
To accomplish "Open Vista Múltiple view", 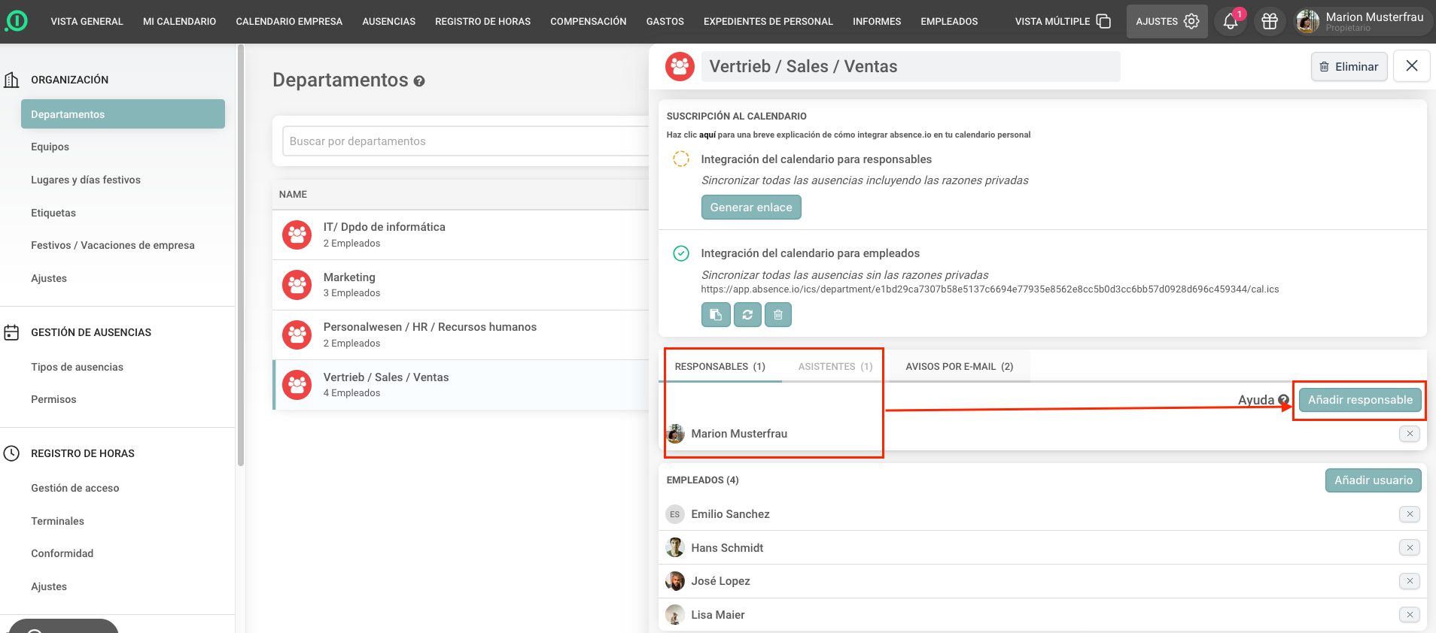I will pos(1062,22).
